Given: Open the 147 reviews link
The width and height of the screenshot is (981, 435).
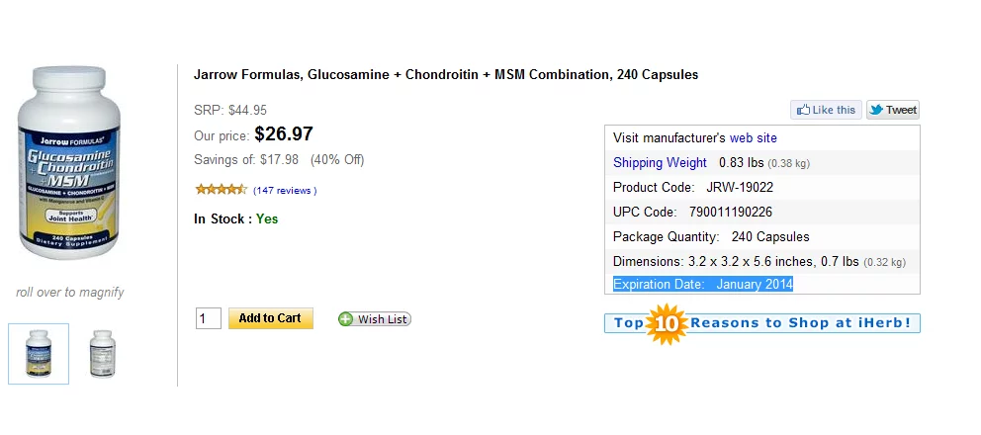Looking at the screenshot, I should (x=285, y=190).
